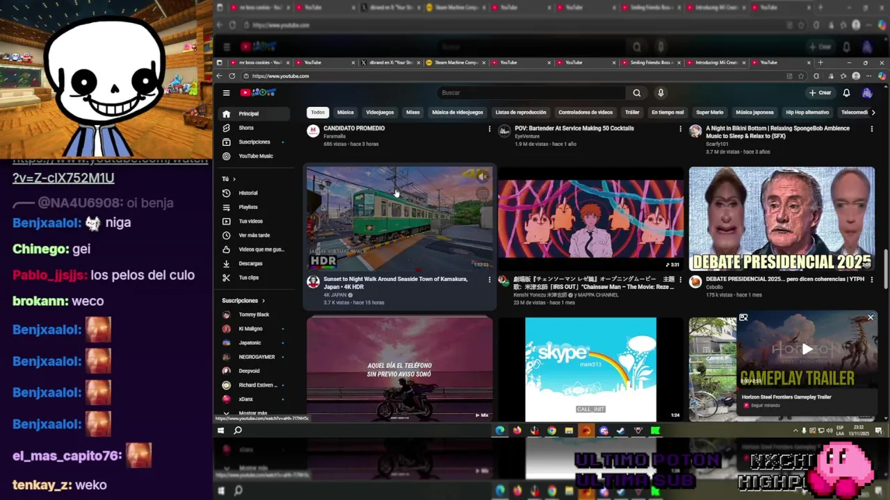Screen dimensions: 890x500
Task: Select Listas de reproducción chip
Action: tap(521, 112)
